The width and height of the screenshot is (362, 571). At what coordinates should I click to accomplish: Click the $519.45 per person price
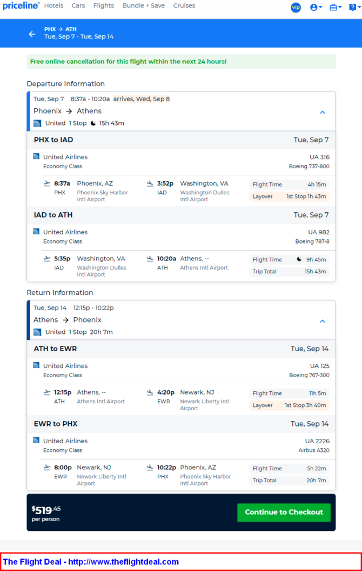pyautogui.click(x=47, y=513)
